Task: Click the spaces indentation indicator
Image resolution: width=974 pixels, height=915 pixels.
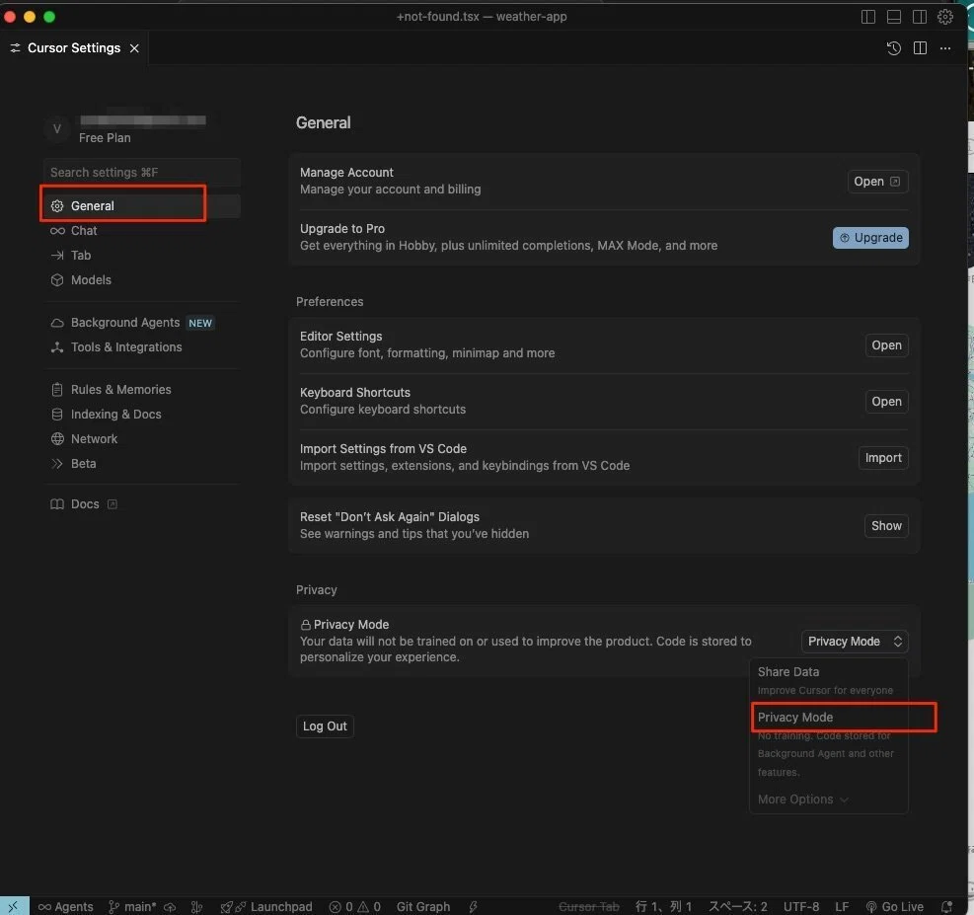Action: tap(738, 906)
